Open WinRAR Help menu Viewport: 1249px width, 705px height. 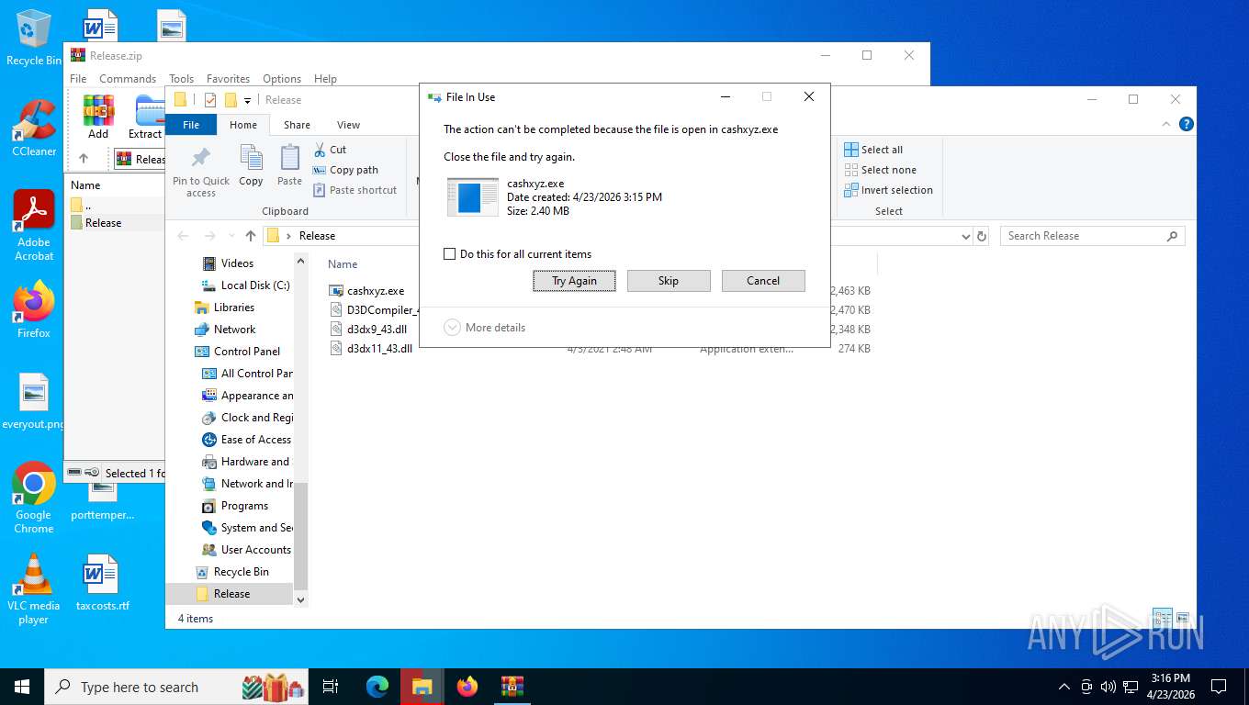(325, 79)
